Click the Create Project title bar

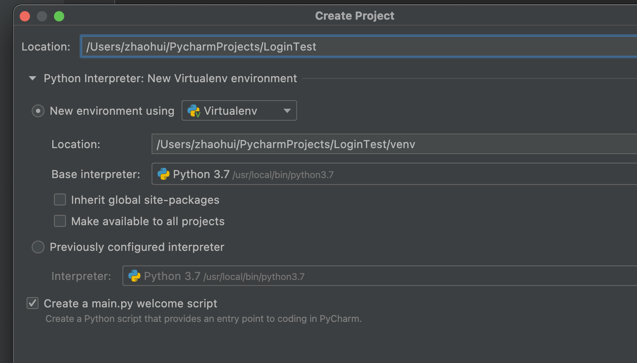[x=354, y=16]
